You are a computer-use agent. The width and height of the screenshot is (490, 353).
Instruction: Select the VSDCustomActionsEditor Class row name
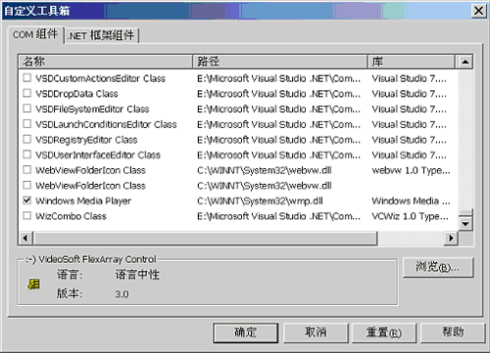[x=100, y=78]
